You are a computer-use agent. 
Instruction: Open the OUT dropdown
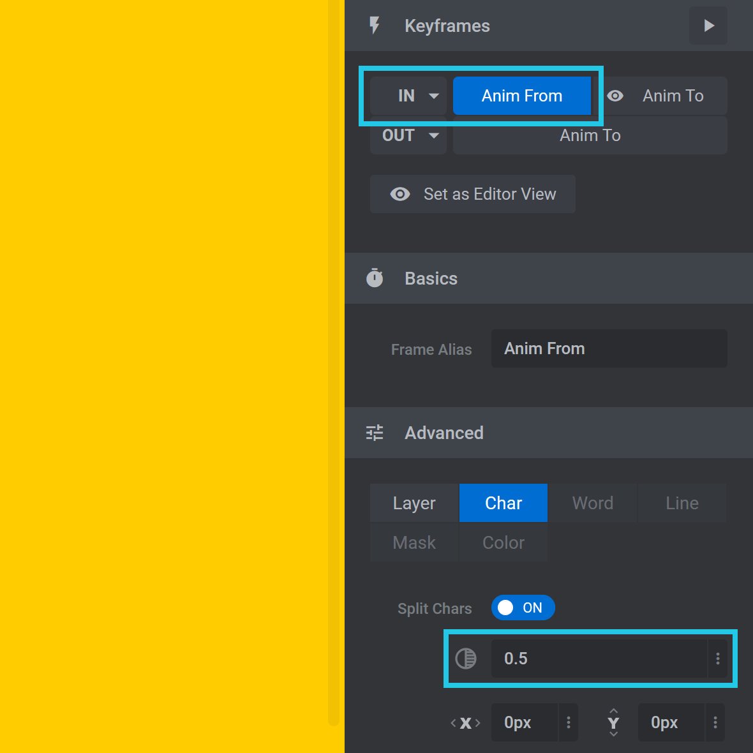point(408,135)
